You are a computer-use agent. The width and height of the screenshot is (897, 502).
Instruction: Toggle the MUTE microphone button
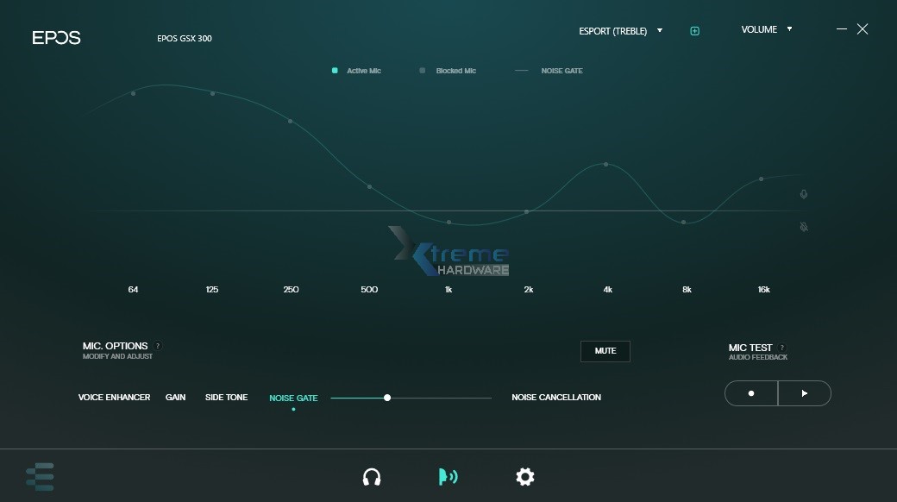tap(605, 351)
